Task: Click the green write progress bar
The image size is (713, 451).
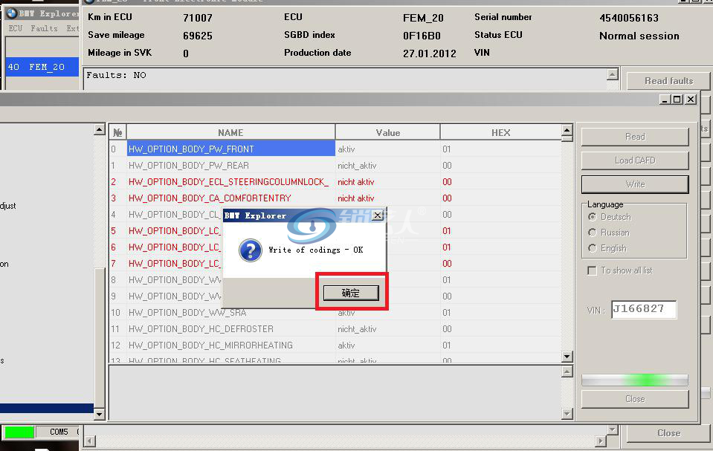Action: [x=635, y=380]
